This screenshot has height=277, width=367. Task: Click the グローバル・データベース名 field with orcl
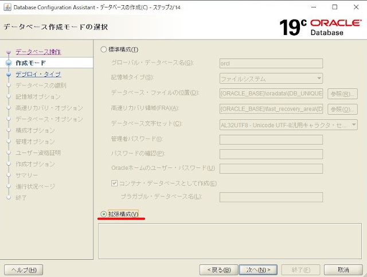(x=271, y=64)
